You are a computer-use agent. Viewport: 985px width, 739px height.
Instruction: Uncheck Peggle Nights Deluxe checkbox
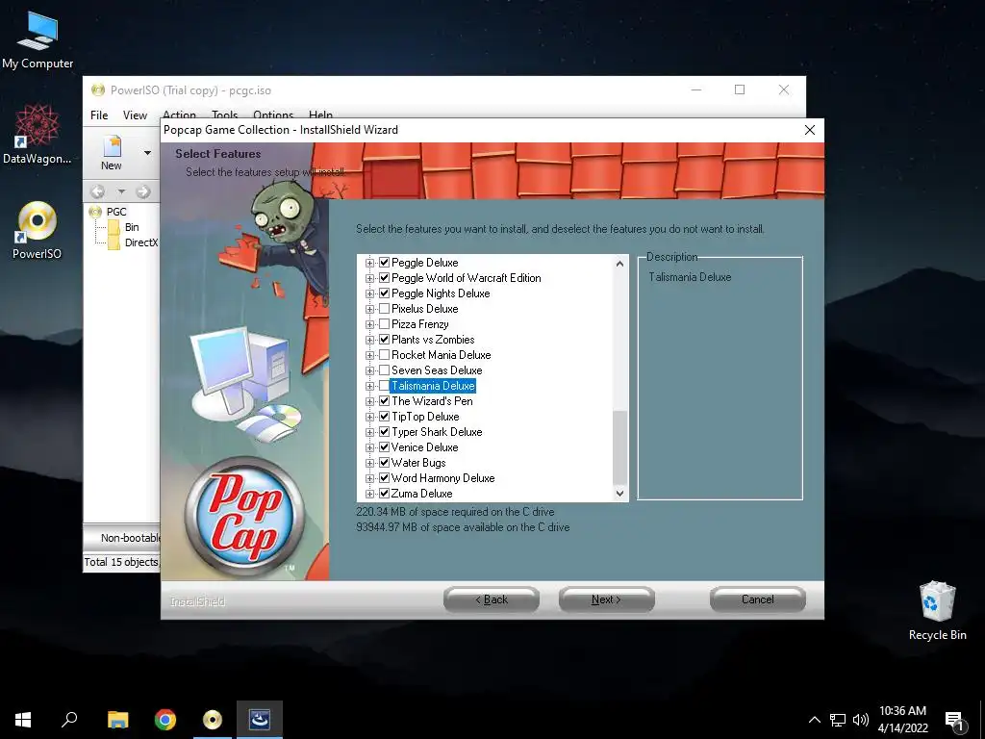pyautogui.click(x=385, y=293)
